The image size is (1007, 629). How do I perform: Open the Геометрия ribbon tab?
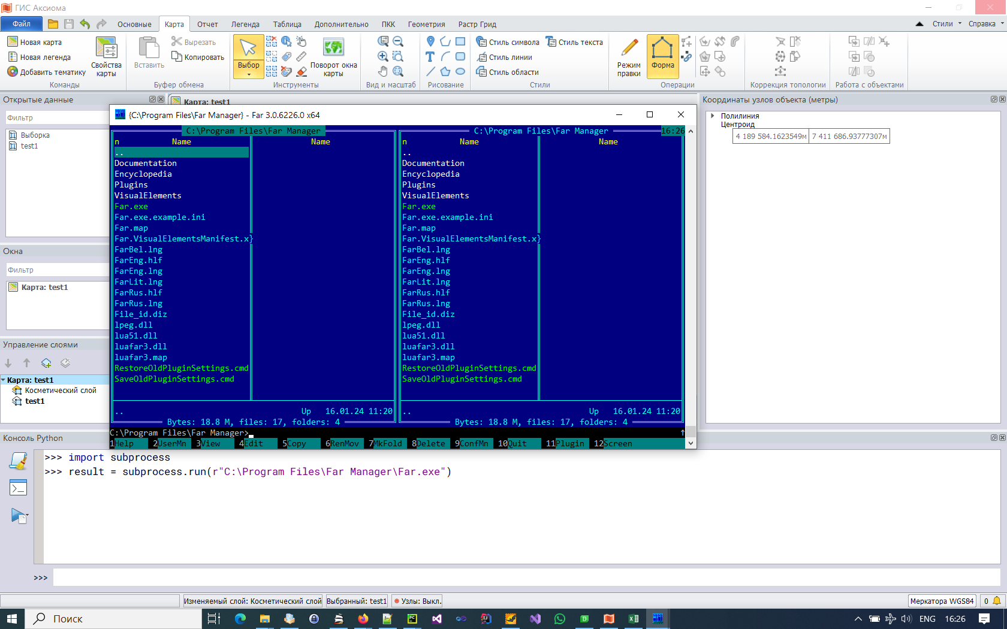(x=426, y=25)
